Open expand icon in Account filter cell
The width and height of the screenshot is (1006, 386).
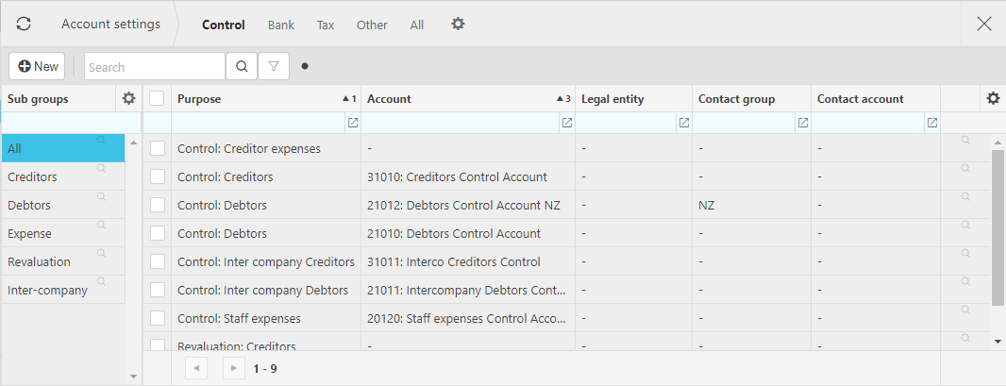tap(566, 123)
